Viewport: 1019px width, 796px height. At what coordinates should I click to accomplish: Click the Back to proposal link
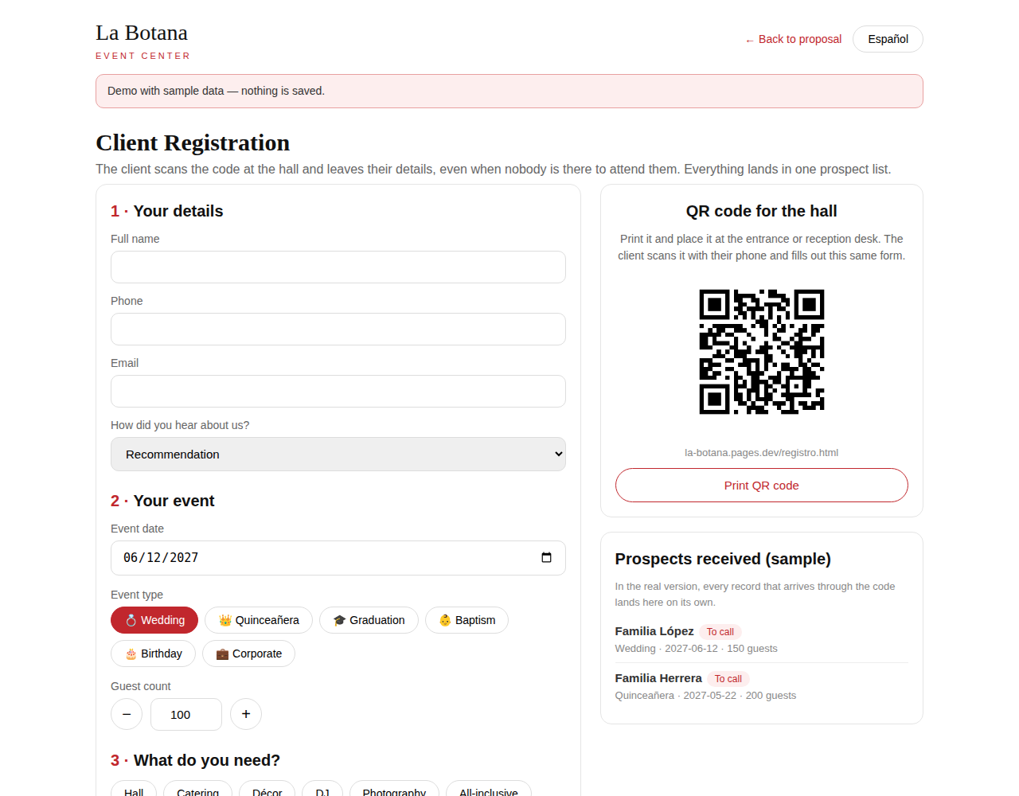[x=793, y=39]
